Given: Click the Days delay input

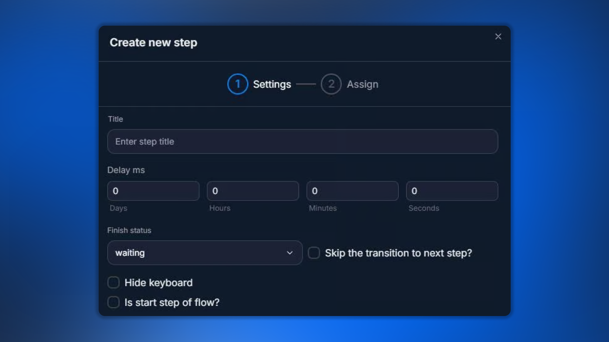Looking at the screenshot, I should (x=153, y=191).
